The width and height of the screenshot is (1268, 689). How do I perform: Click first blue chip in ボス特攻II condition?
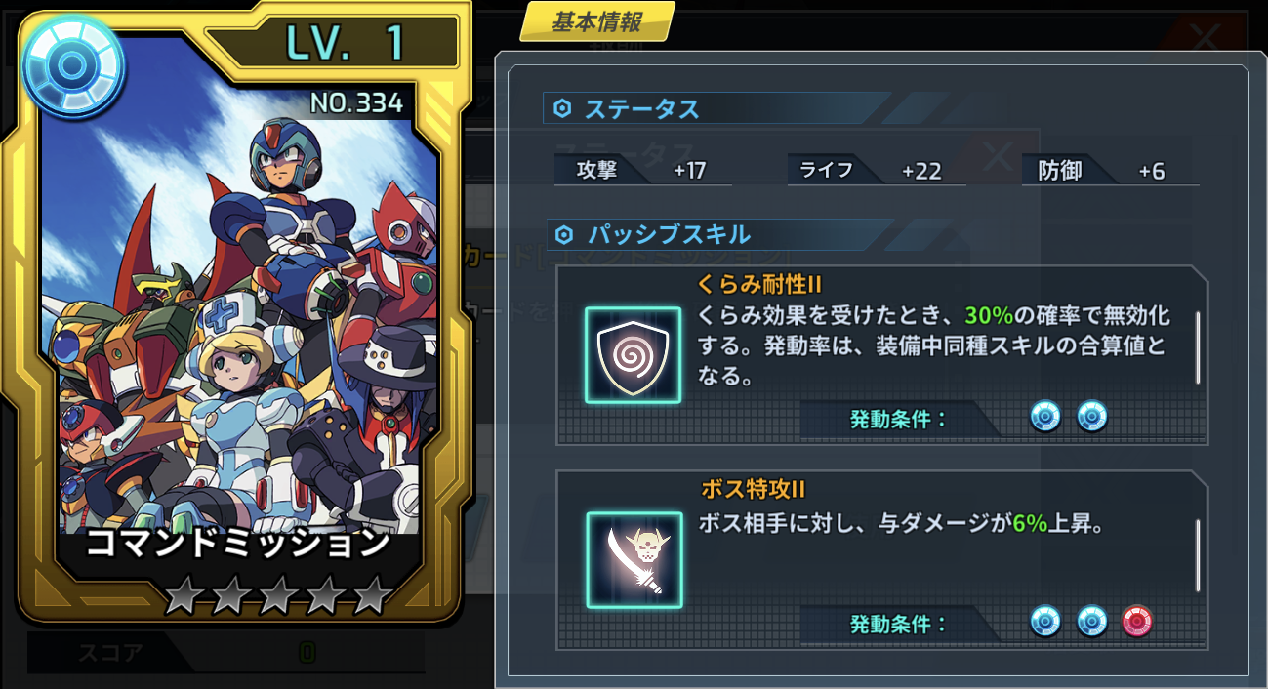(x=1044, y=621)
